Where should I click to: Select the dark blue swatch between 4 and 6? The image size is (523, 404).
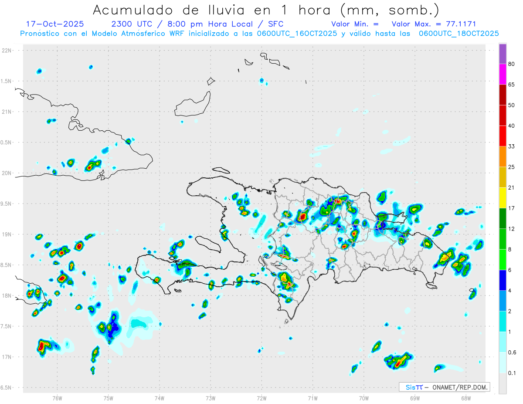(503, 280)
